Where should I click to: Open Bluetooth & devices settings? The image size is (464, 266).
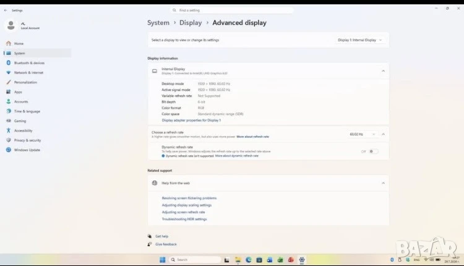[x=29, y=63]
